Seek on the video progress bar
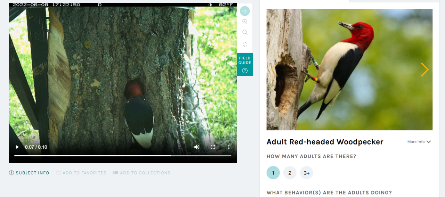445x197 pixels. click(x=123, y=156)
